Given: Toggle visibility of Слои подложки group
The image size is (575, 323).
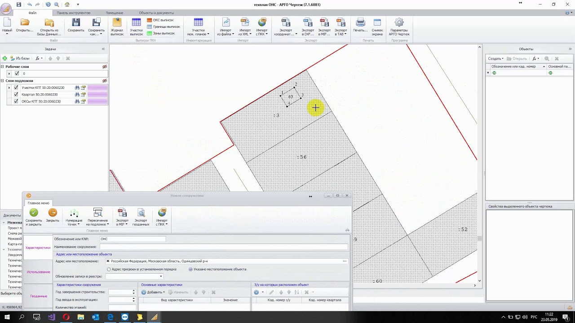Looking at the screenshot, I should [x=105, y=81].
